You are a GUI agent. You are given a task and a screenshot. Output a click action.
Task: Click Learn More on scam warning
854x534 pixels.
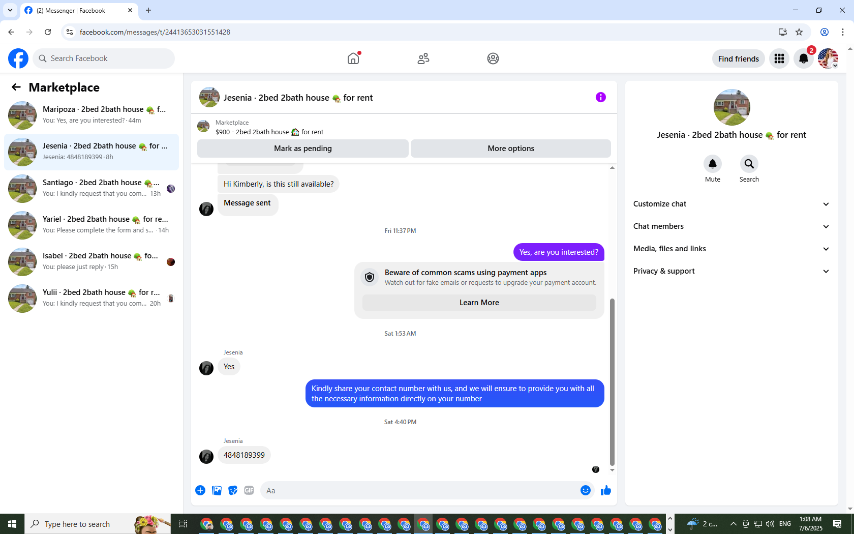[479, 303]
